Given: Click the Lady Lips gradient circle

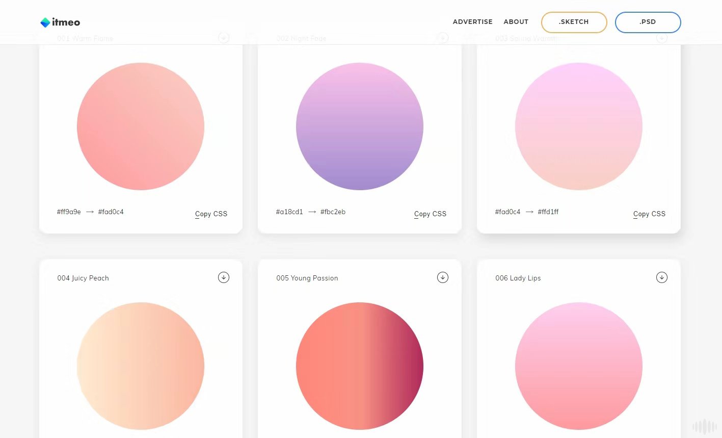Looking at the screenshot, I should pos(579,366).
